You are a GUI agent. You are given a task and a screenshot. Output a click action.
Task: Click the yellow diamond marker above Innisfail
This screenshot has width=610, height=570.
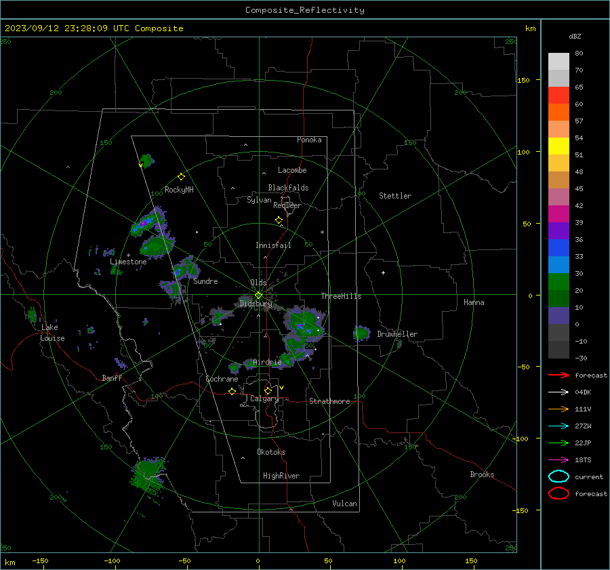279,220
